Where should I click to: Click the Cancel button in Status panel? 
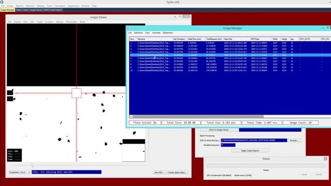coord(319,175)
